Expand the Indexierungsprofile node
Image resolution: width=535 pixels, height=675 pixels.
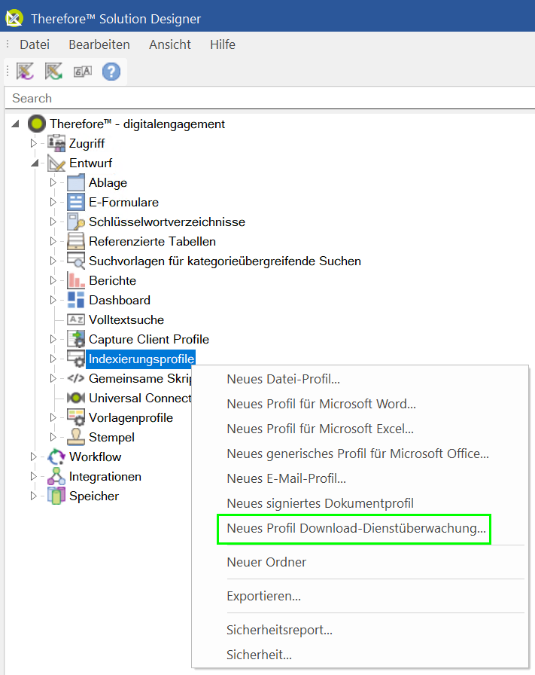pos(53,359)
